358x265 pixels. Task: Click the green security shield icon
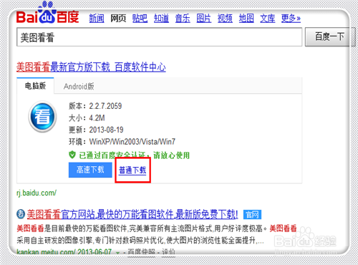[72, 155]
